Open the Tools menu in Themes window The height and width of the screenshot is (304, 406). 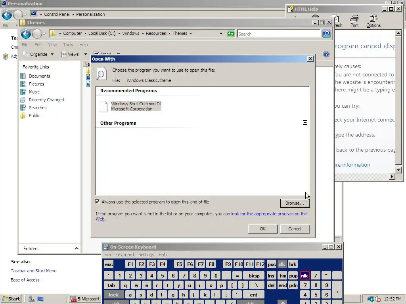pyautogui.click(x=68, y=45)
